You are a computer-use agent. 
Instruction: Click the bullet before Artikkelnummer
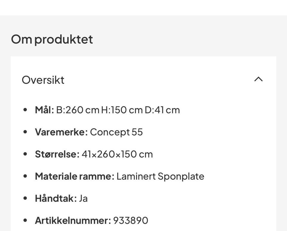25,221
